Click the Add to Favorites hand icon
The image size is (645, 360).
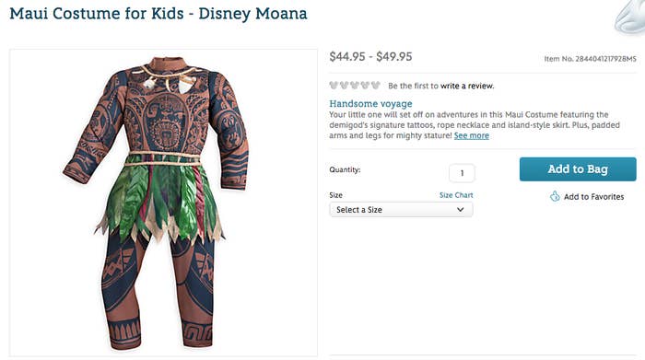pos(555,196)
